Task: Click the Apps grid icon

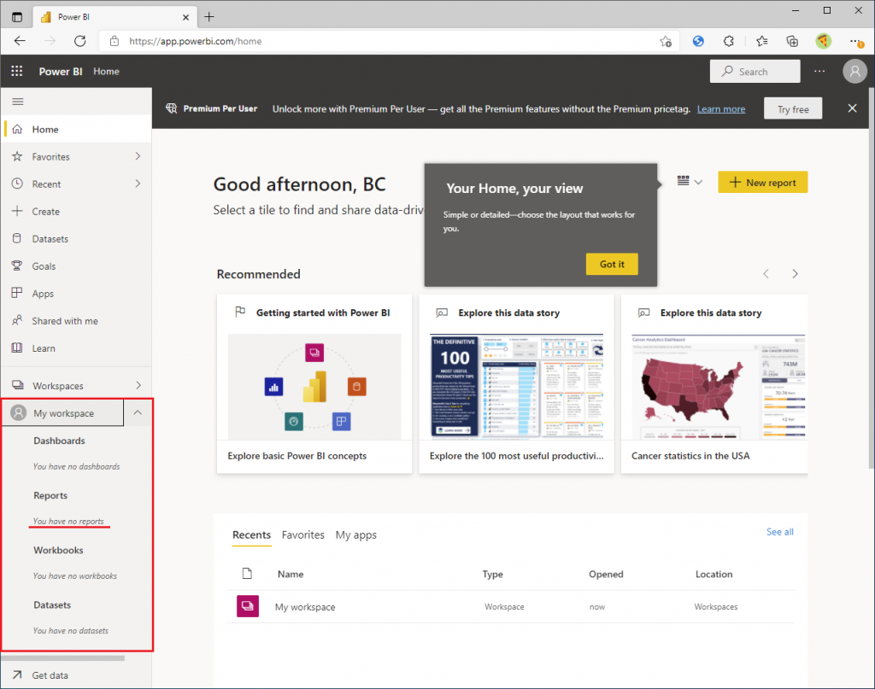Action: 17,293
